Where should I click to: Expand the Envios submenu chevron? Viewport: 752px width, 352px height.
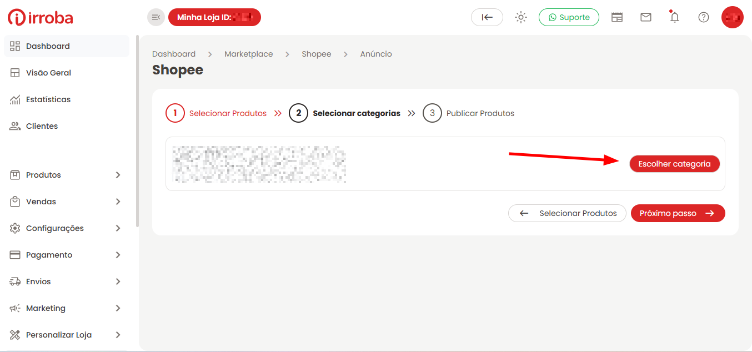(118, 281)
